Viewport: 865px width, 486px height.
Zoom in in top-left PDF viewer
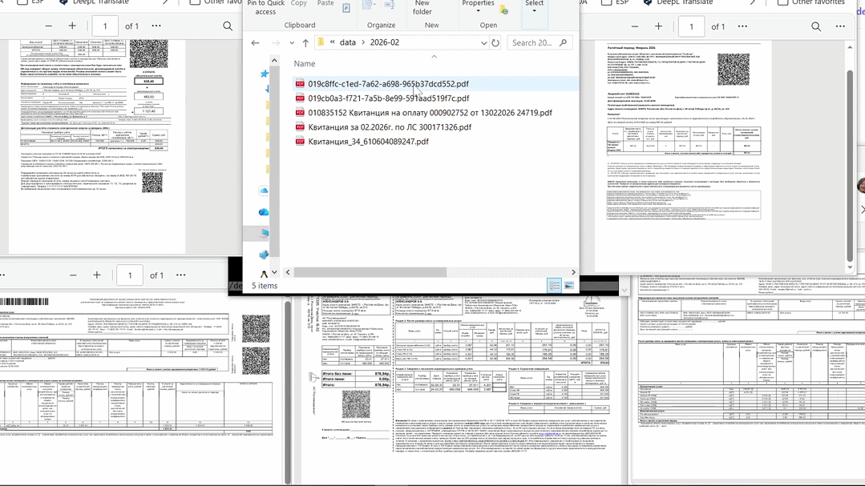[72, 26]
